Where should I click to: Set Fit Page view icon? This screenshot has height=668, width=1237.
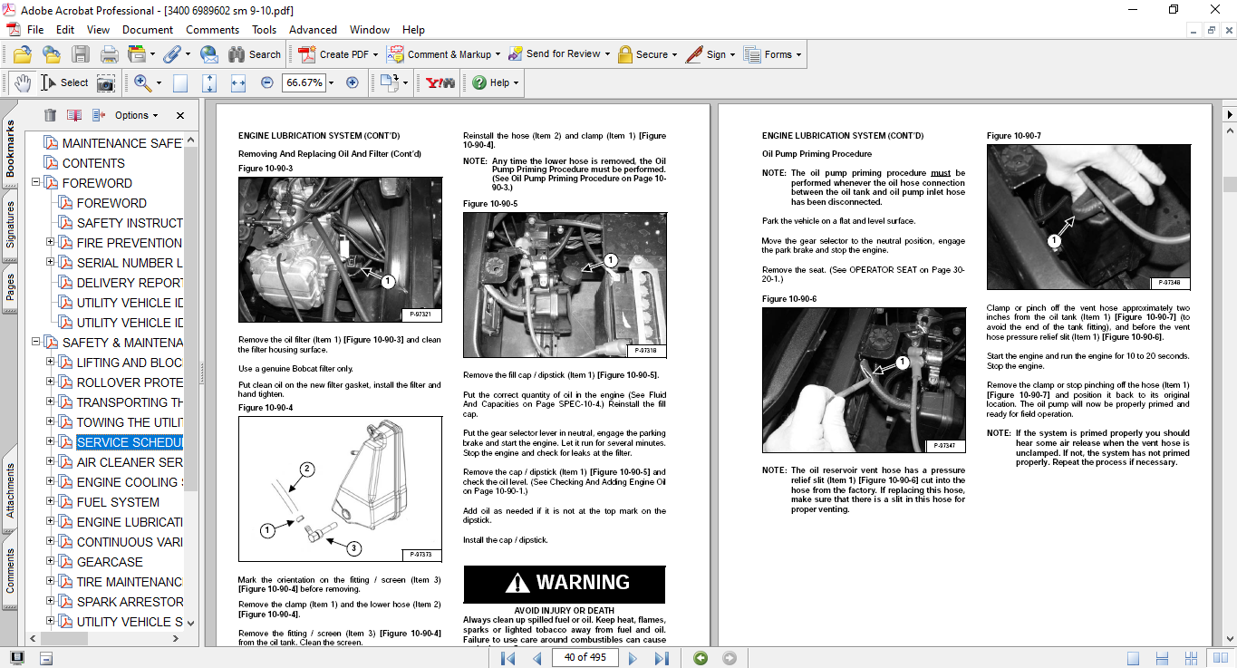pos(209,82)
